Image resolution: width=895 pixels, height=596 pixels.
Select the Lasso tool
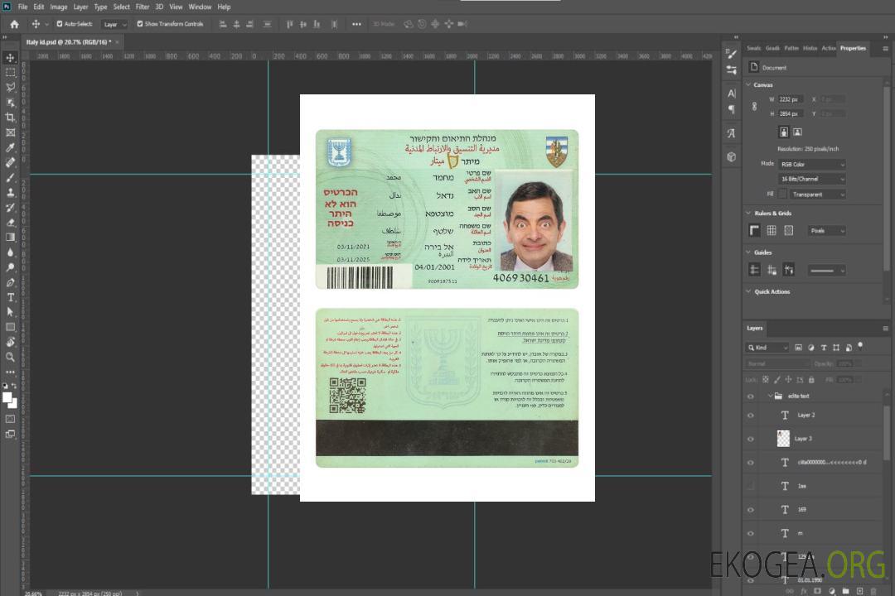[x=10, y=87]
